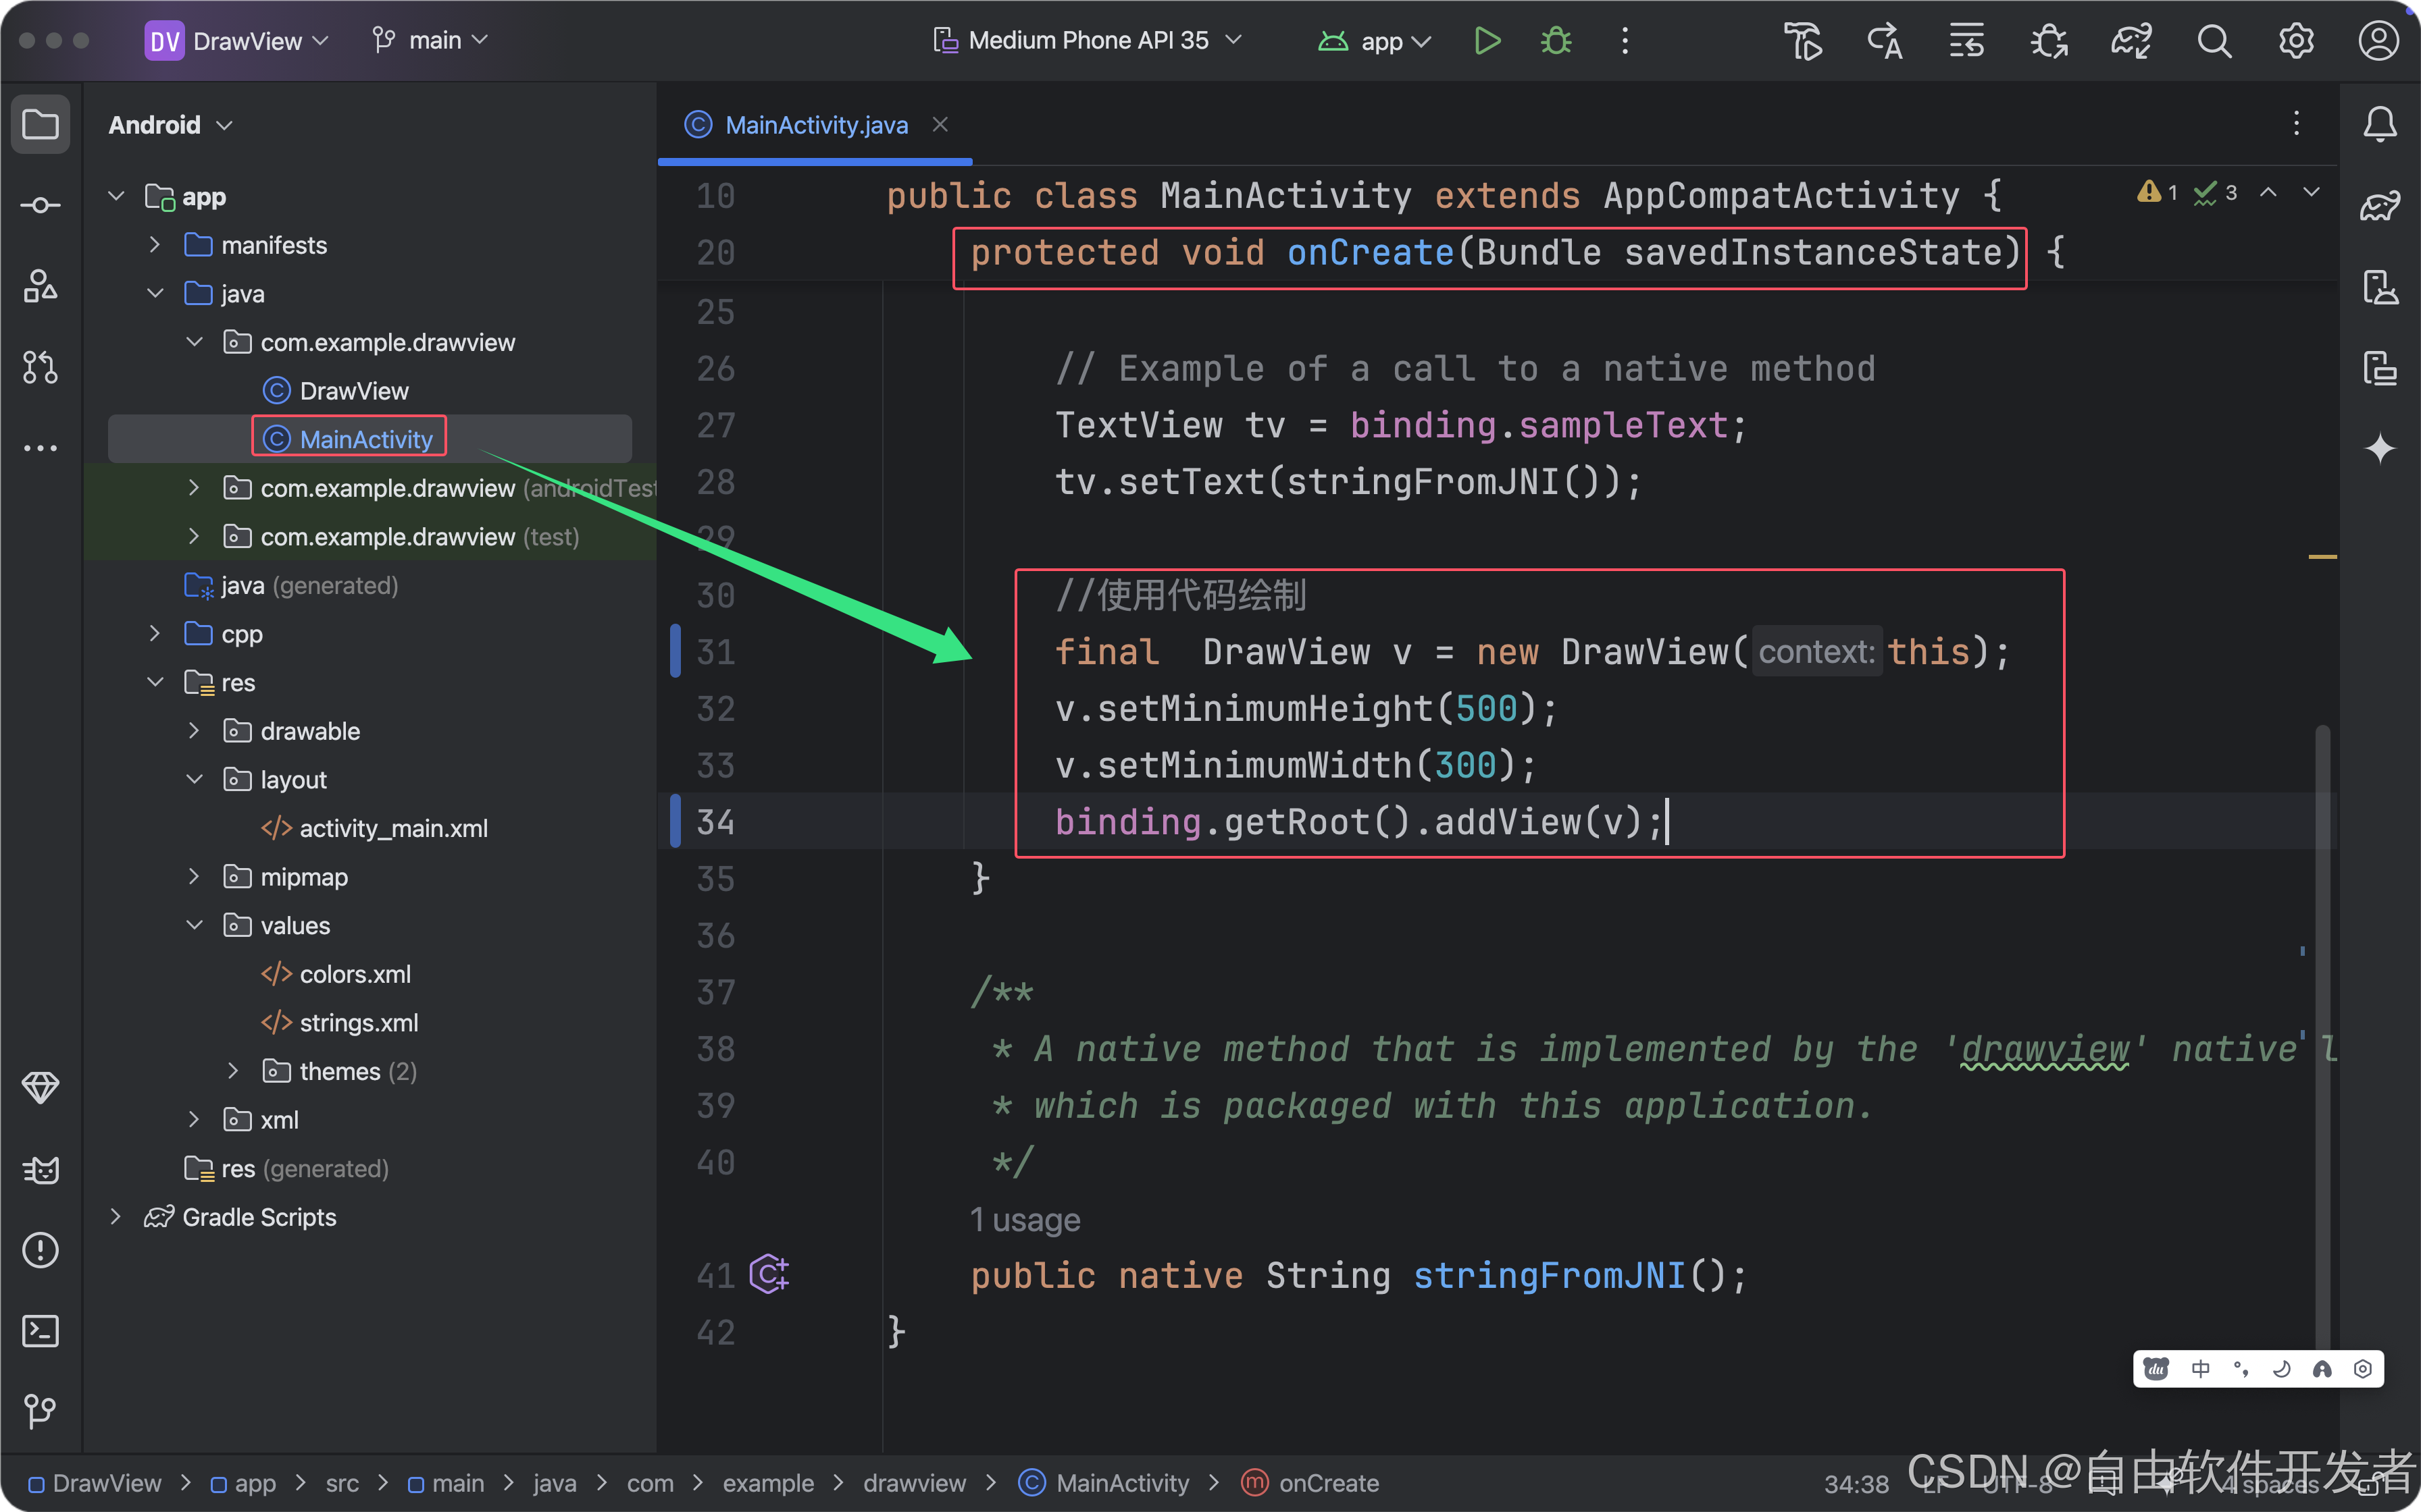Image resolution: width=2421 pixels, height=1512 pixels.
Task: Open the Logcat cat icon
Action: tap(40, 1169)
